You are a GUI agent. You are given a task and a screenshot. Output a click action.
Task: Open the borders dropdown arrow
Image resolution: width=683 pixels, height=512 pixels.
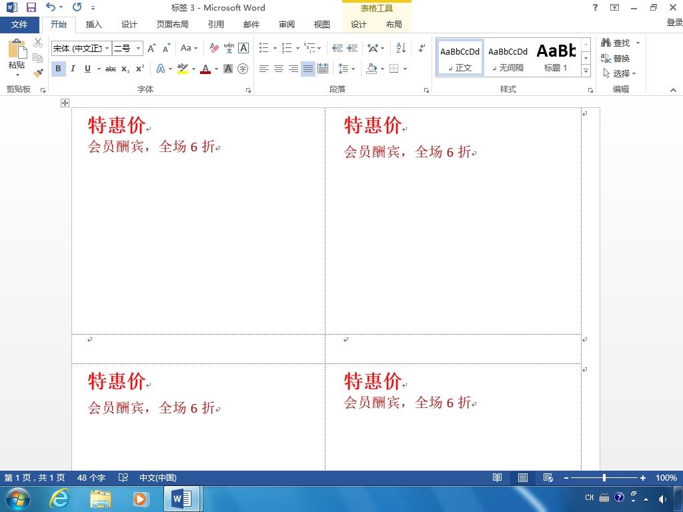[x=405, y=69]
